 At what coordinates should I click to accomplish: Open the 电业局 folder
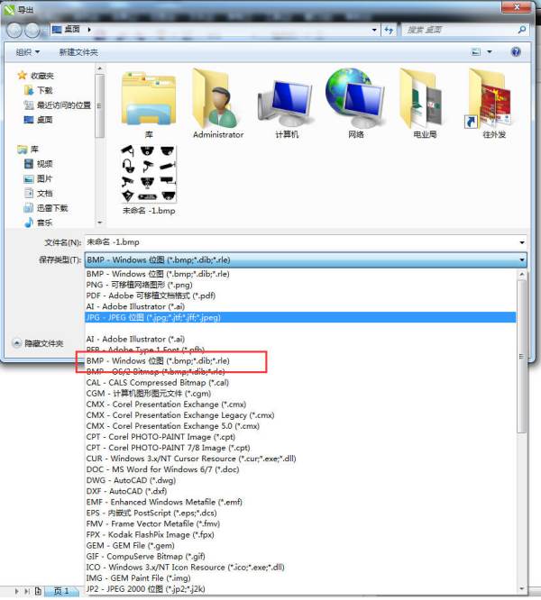(x=425, y=104)
